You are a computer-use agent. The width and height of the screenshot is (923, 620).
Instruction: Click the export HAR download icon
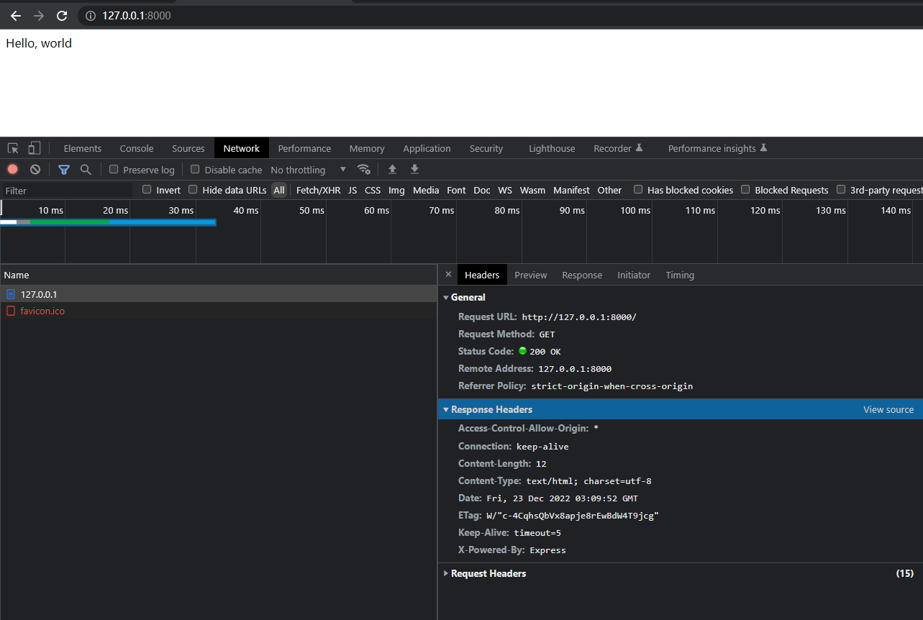click(x=414, y=169)
